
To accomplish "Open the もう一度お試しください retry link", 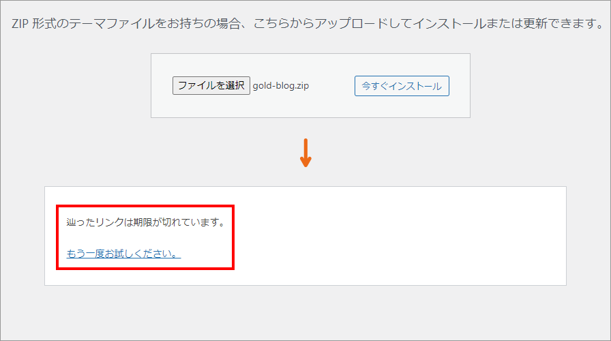I will point(123,253).
